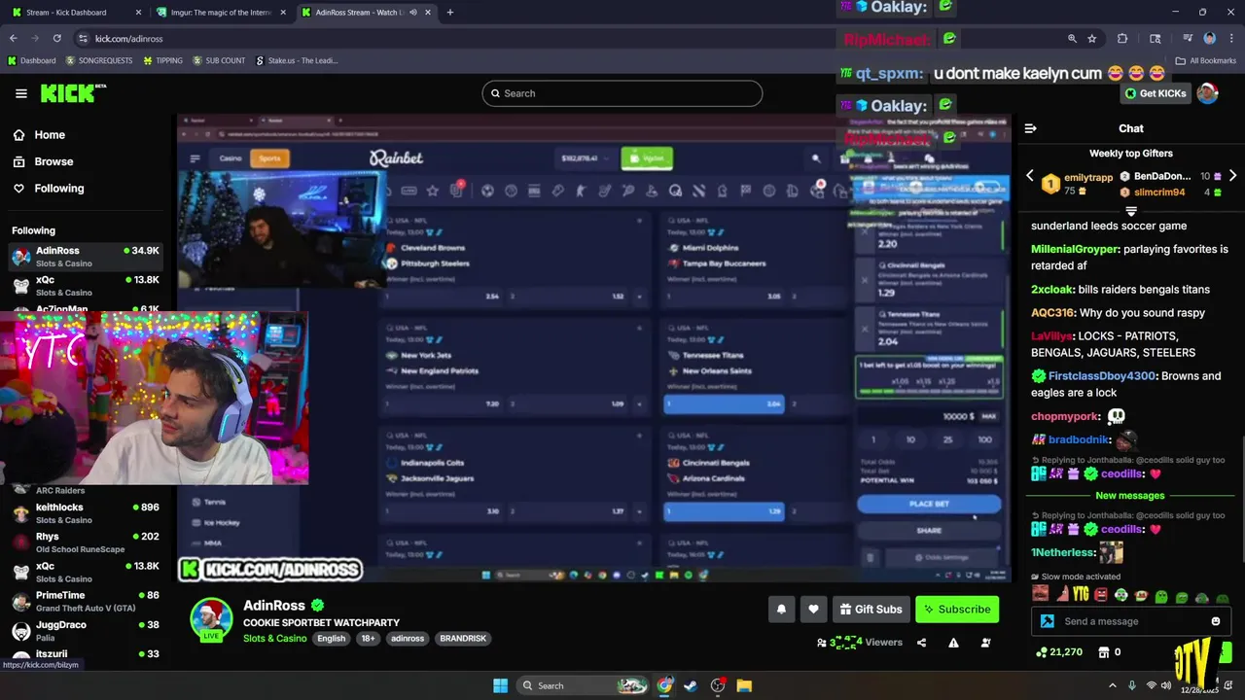The height and width of the screenshot is (700, 1245).
Task: Click the site info icon in the address bar
Action: pyautogui.click(x=83, y=38)
